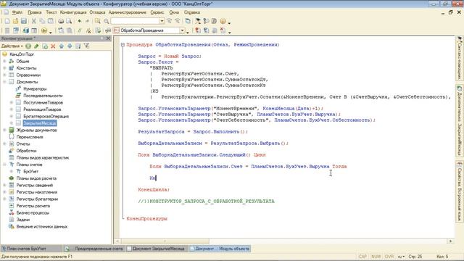Image resolution: width=464 pixels, height=261 pixels.
Task: Open the Отладка menu
Action: click(x=97, y=12)
